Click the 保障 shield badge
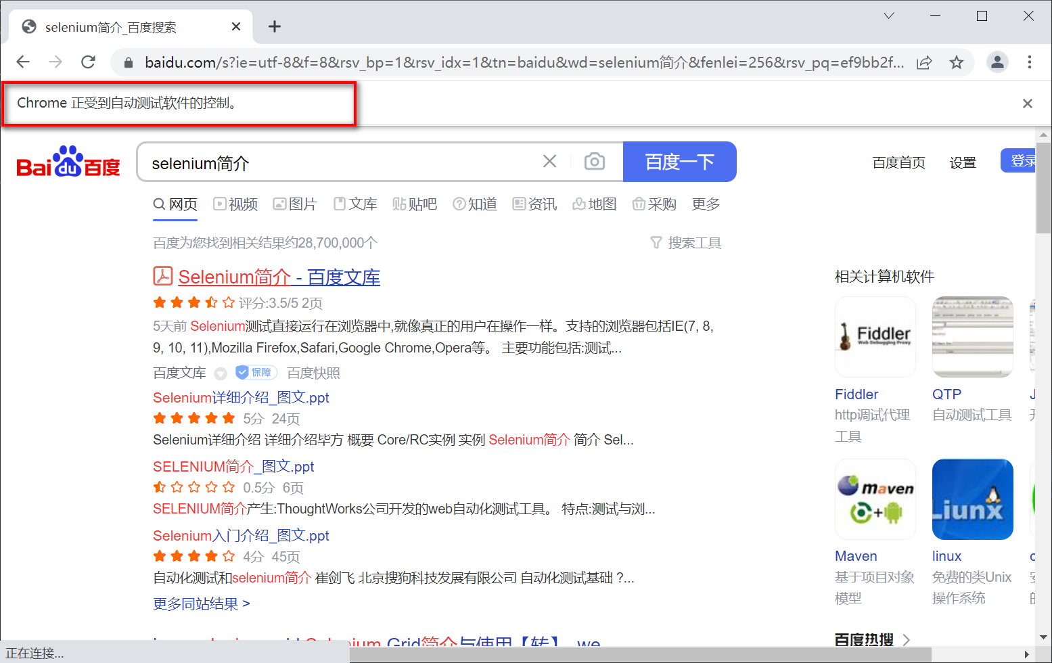Screen dimensions: 1052x663 pos(256,372)
